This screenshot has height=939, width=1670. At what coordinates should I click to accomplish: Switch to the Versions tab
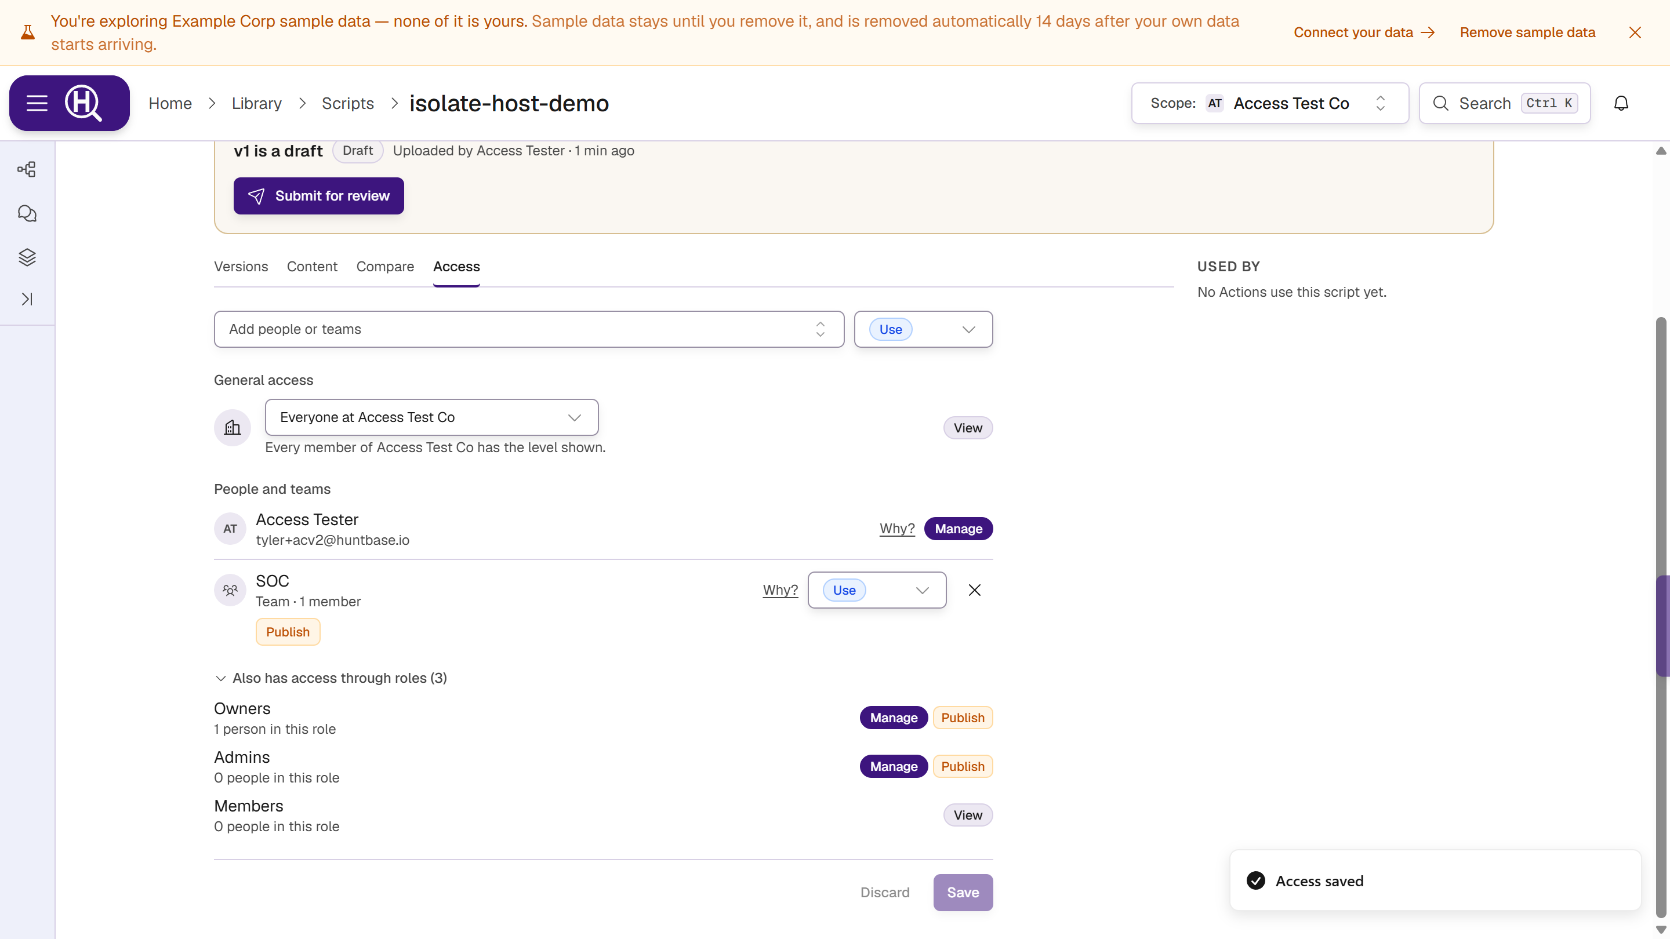click(241, 267)
